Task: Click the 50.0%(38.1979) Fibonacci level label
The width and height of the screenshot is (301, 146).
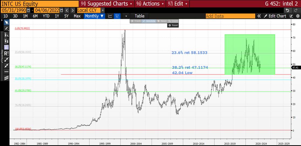Action: click(x=23, y=79)
